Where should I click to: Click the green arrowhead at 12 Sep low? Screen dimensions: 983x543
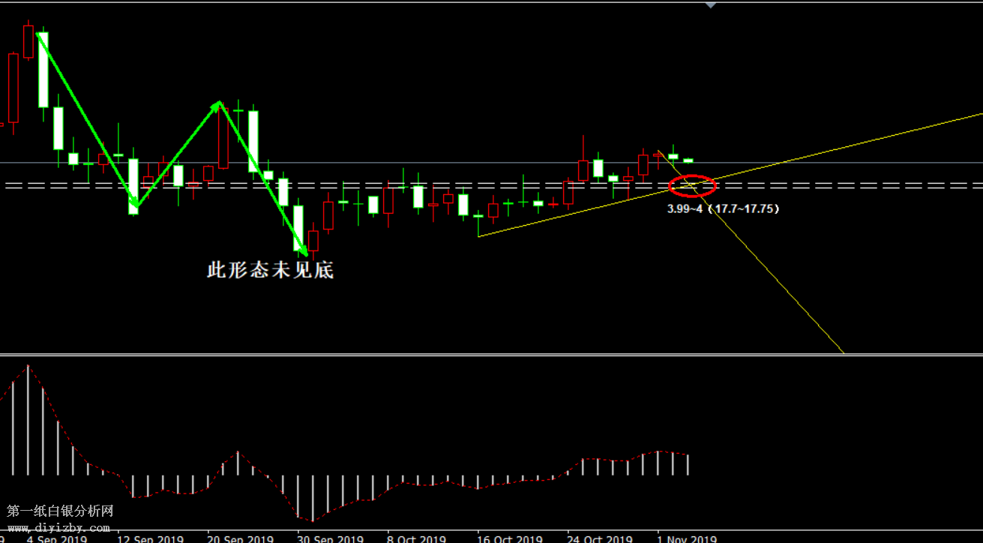coord(134,202)
